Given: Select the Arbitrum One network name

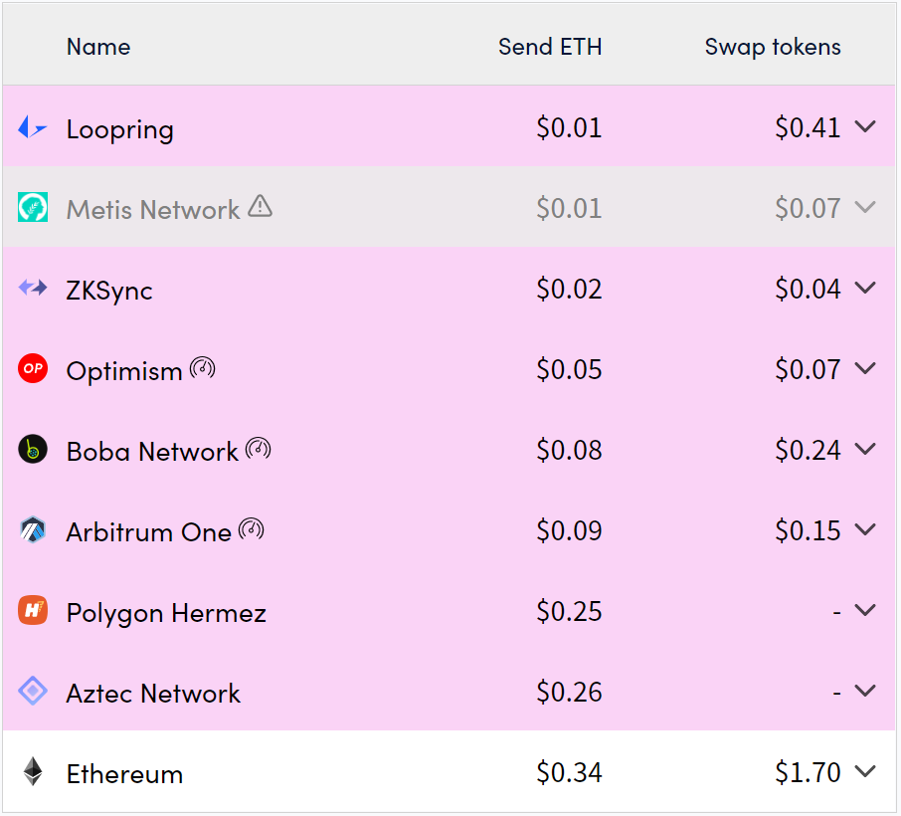Looking at the screenshot, I should (x=149, y=532).
